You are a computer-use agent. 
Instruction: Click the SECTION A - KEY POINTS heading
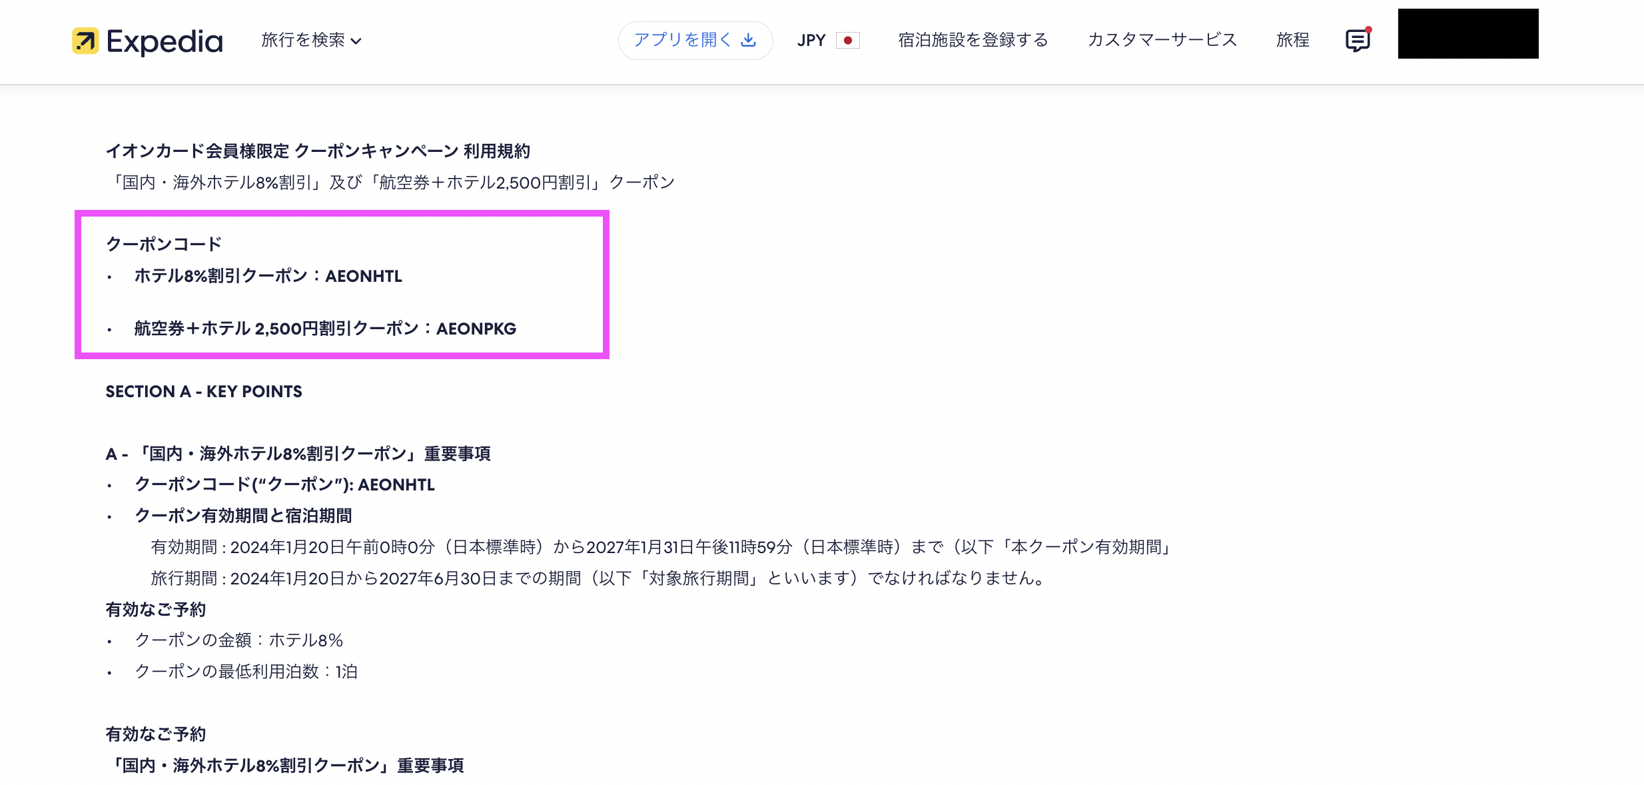(204, 391)
